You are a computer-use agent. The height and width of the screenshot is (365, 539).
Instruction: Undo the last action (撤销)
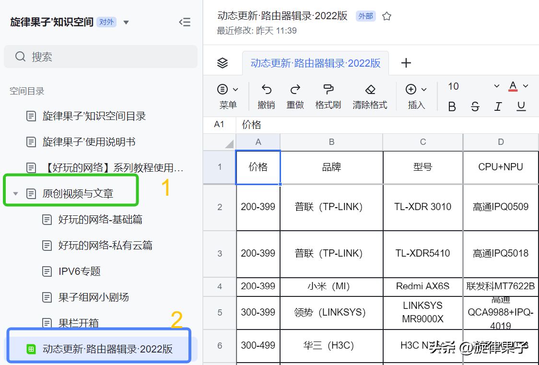tap(266, 96)
